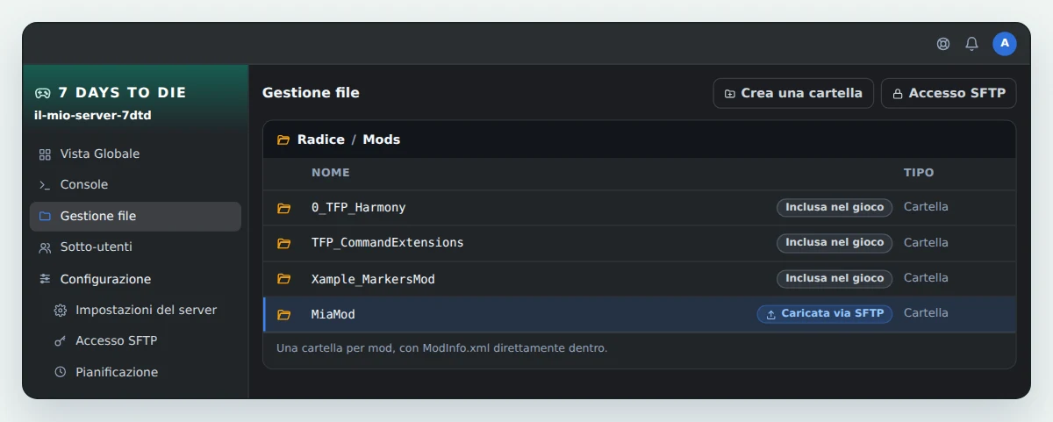Click the NOME column header
The image size is (1053, 422).
click(x=331, y=173)
